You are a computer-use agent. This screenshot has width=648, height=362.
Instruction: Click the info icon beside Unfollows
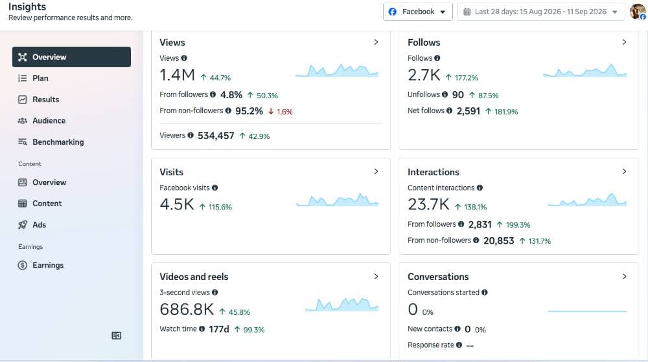(x=445, y=94)
